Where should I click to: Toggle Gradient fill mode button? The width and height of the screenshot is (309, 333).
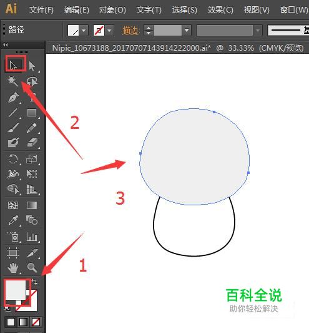coord(23,322)
